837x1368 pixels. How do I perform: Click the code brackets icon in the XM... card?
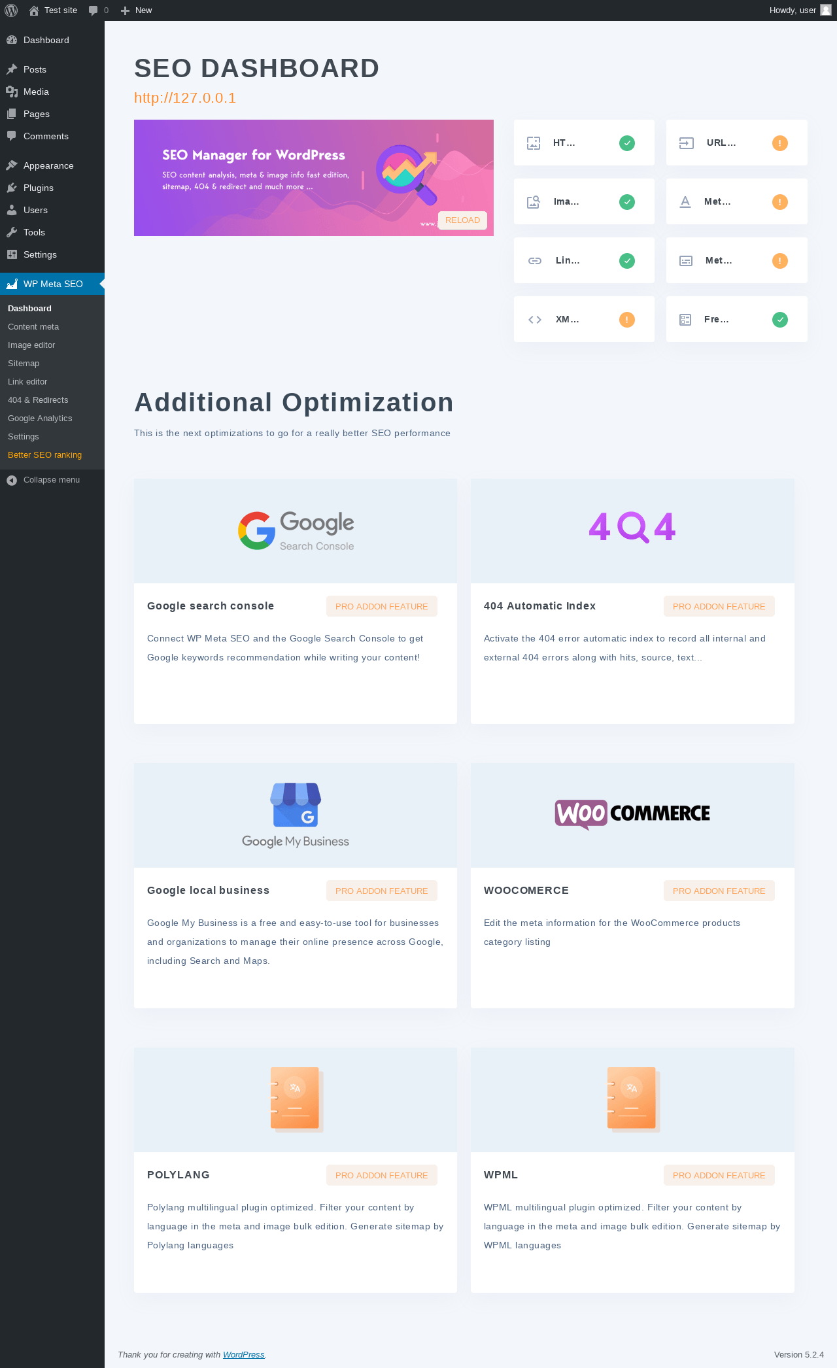pos(535,320)
